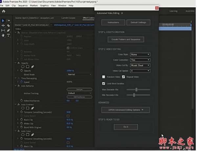Use pen mask tool under Opacity
The width and height of the screenshot is (197, 151).
(x=33, y=67)
